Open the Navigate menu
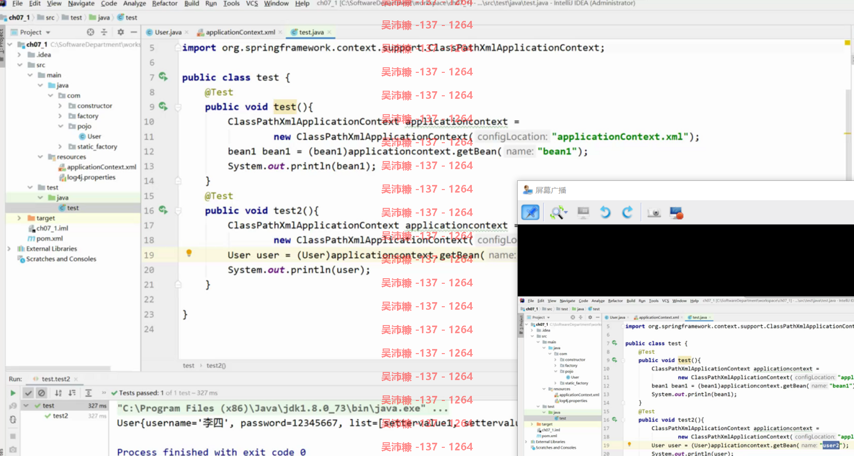 pos(81,4)
